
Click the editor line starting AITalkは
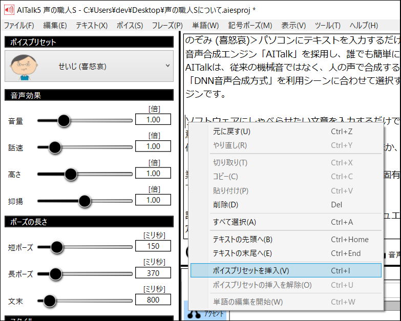click(292, 67)
